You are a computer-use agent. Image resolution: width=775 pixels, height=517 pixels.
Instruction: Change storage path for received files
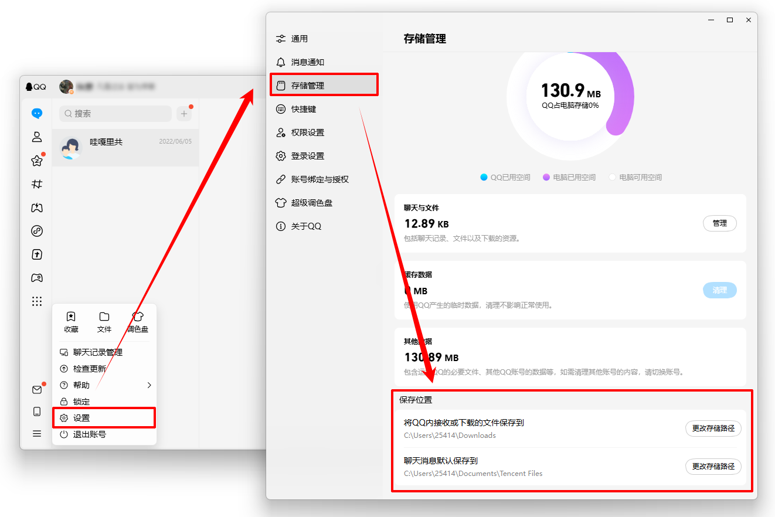(x=713, y=428)
